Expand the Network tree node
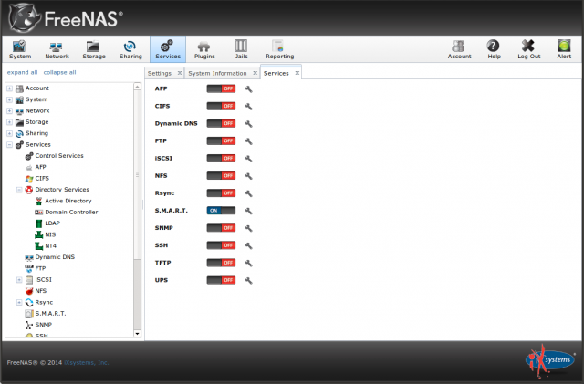 [10, 111]
